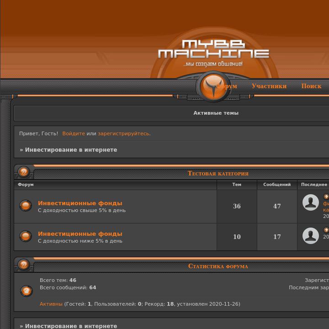Open the Поиск menu item
This screenshot has width=329, height=329.
click(311, 86)
